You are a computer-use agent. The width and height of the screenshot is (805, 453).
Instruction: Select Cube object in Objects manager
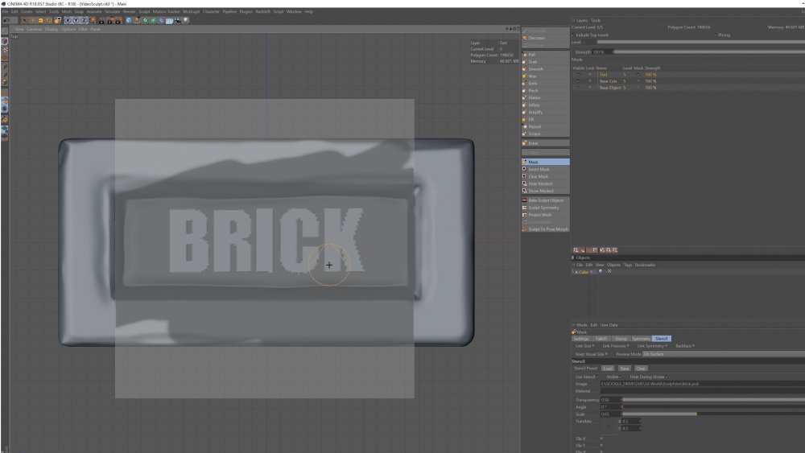[x=584, y=272]
